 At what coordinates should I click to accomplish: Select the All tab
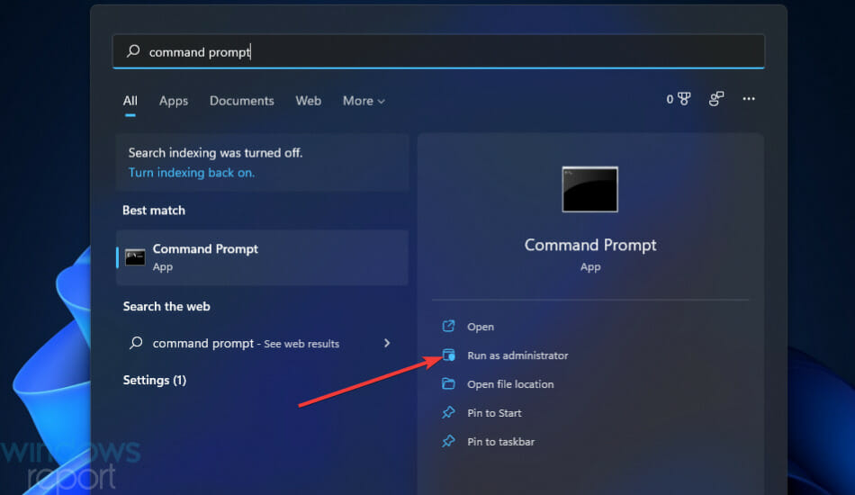130,101
